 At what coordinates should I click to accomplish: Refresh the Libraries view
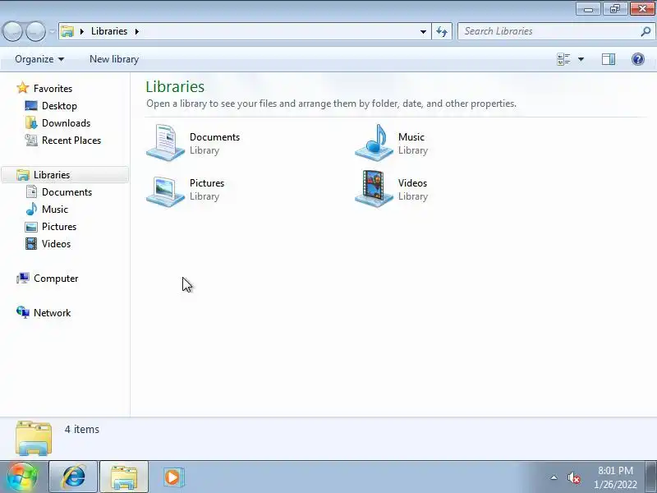(442, 31)
